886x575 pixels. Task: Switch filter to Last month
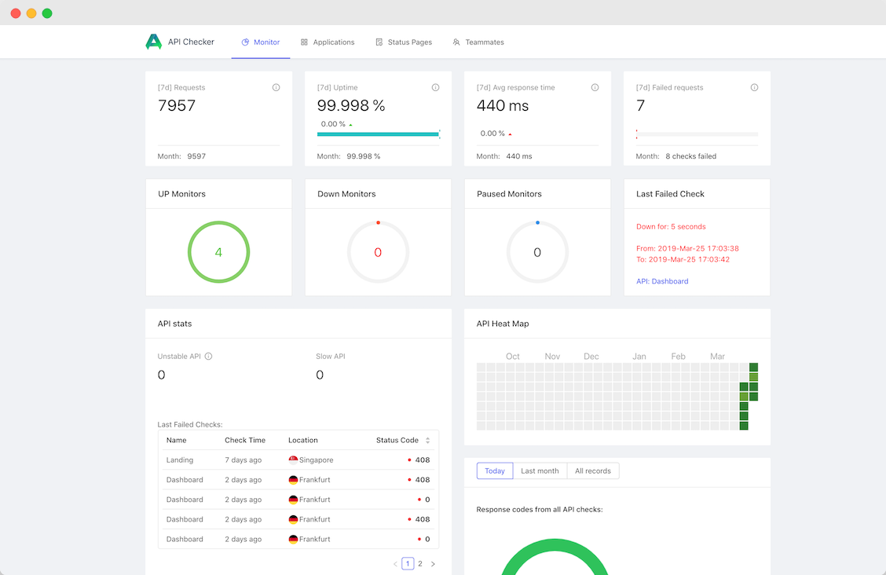click(540, 471)
